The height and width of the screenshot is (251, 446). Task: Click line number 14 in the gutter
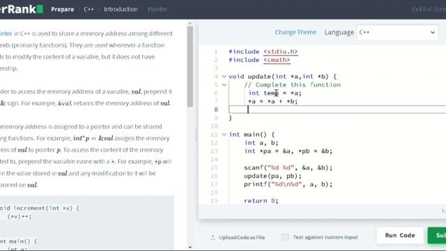coord(214,160)
